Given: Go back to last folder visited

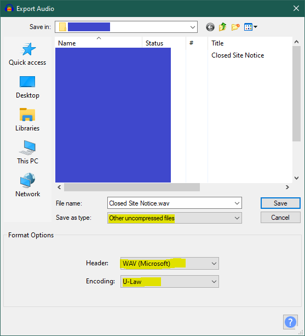Looking at the screenshot, I should pyautogui.click(x=210, y=27).
